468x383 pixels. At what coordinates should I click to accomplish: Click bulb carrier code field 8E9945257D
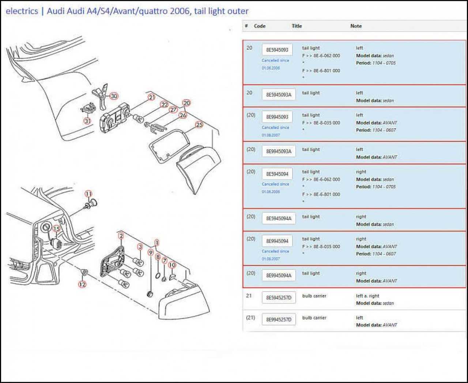pos(279,320)
